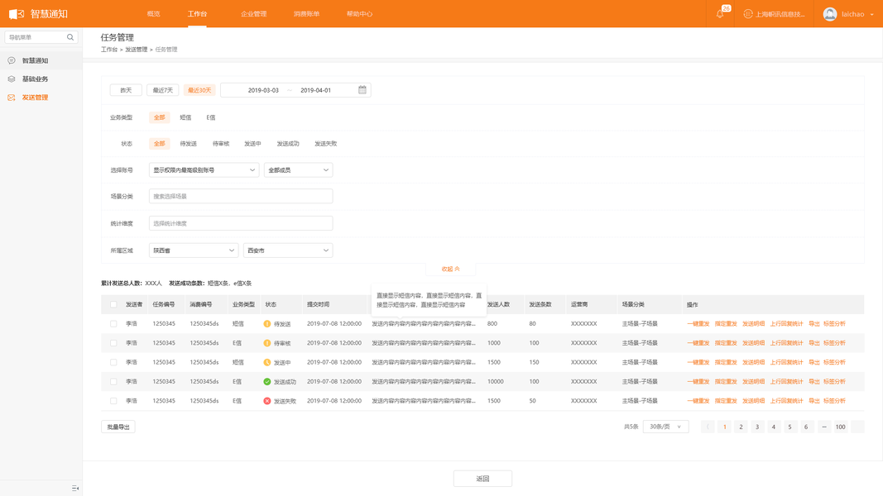Check the row with 待发送 status
Screen dimensions: 883x496
[x=113, y=324]
